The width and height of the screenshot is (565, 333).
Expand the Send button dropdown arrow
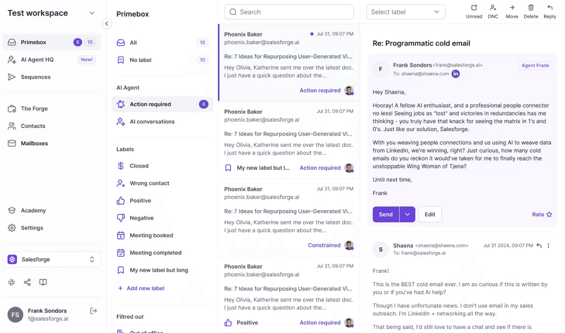407,214
